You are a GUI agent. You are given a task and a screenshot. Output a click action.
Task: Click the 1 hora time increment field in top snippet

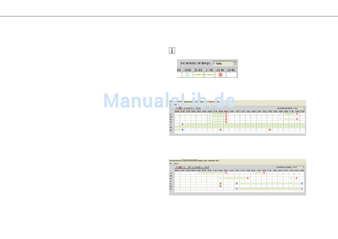pos(225,63)
